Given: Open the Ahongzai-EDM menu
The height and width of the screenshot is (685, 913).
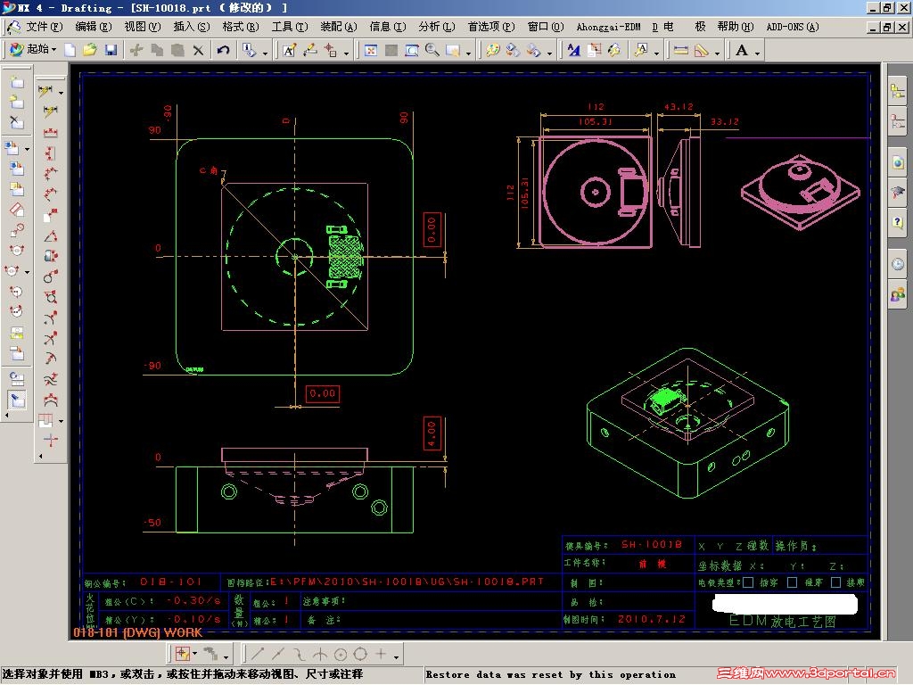Looking at the screenshot, I should (x=608, y=27).
